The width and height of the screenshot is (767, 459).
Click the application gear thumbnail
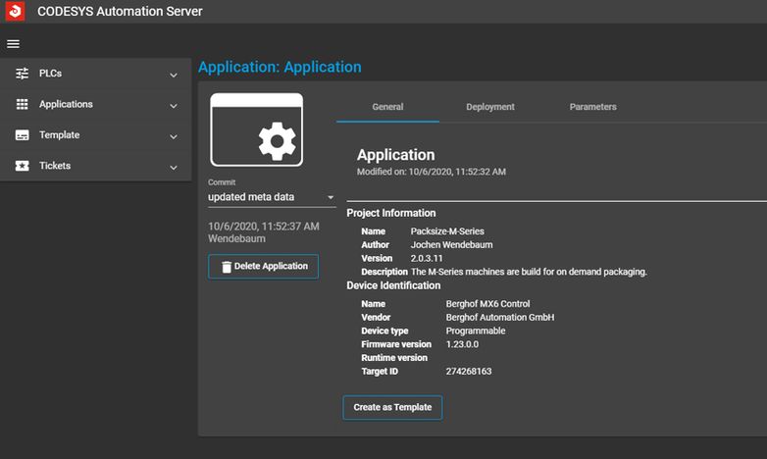[x=256, y=129]
